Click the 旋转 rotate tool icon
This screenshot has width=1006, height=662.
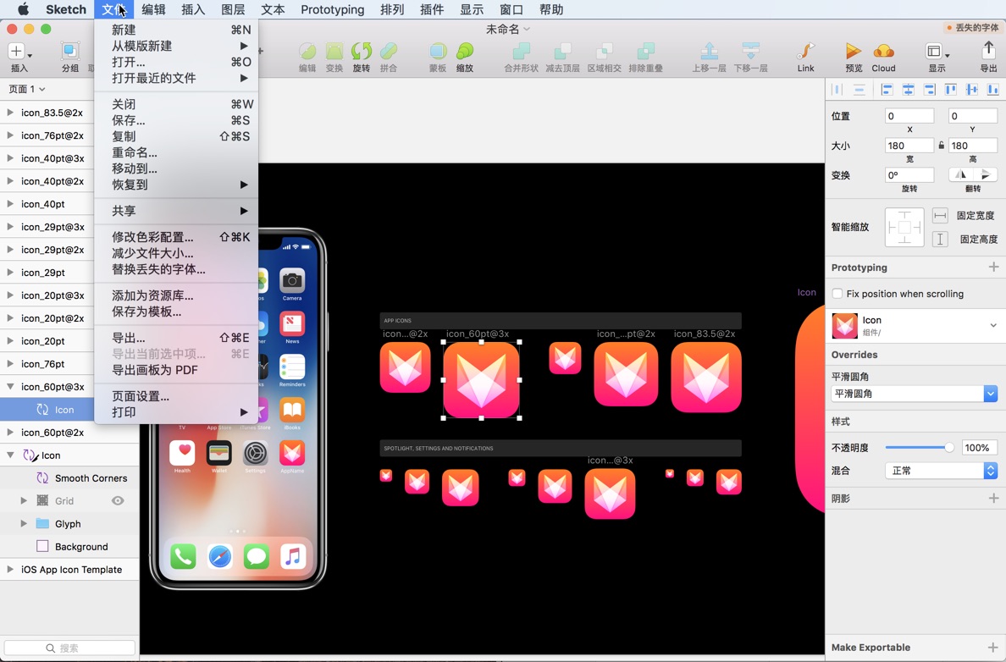[x=362, y=51]
